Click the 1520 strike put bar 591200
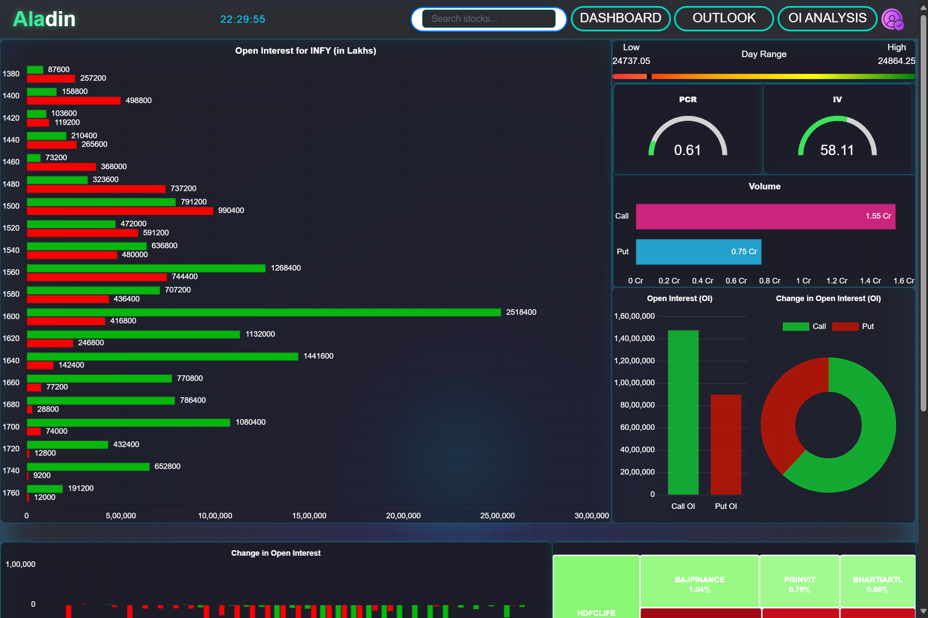 pos(83,233)
